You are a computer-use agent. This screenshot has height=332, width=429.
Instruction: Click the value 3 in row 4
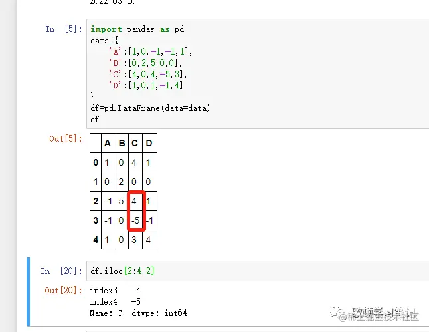click(x=134, y=240)
